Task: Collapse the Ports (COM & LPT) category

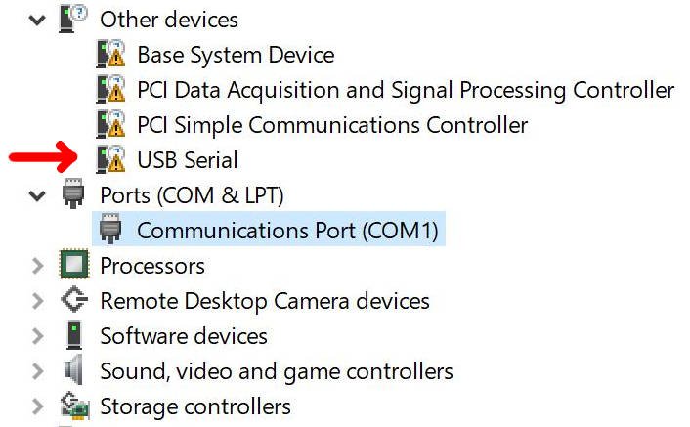Action: [x=37, y=195]
